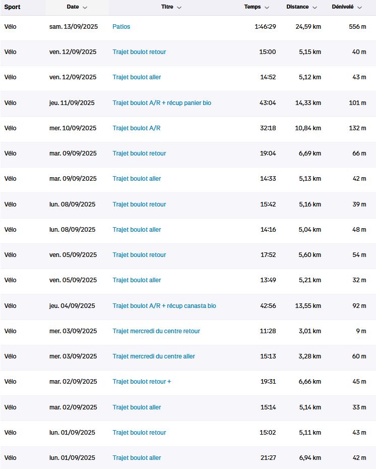
Task: Open "Trajet boulot aller" of lun. 08/09/2025
Action: (137, 230)
